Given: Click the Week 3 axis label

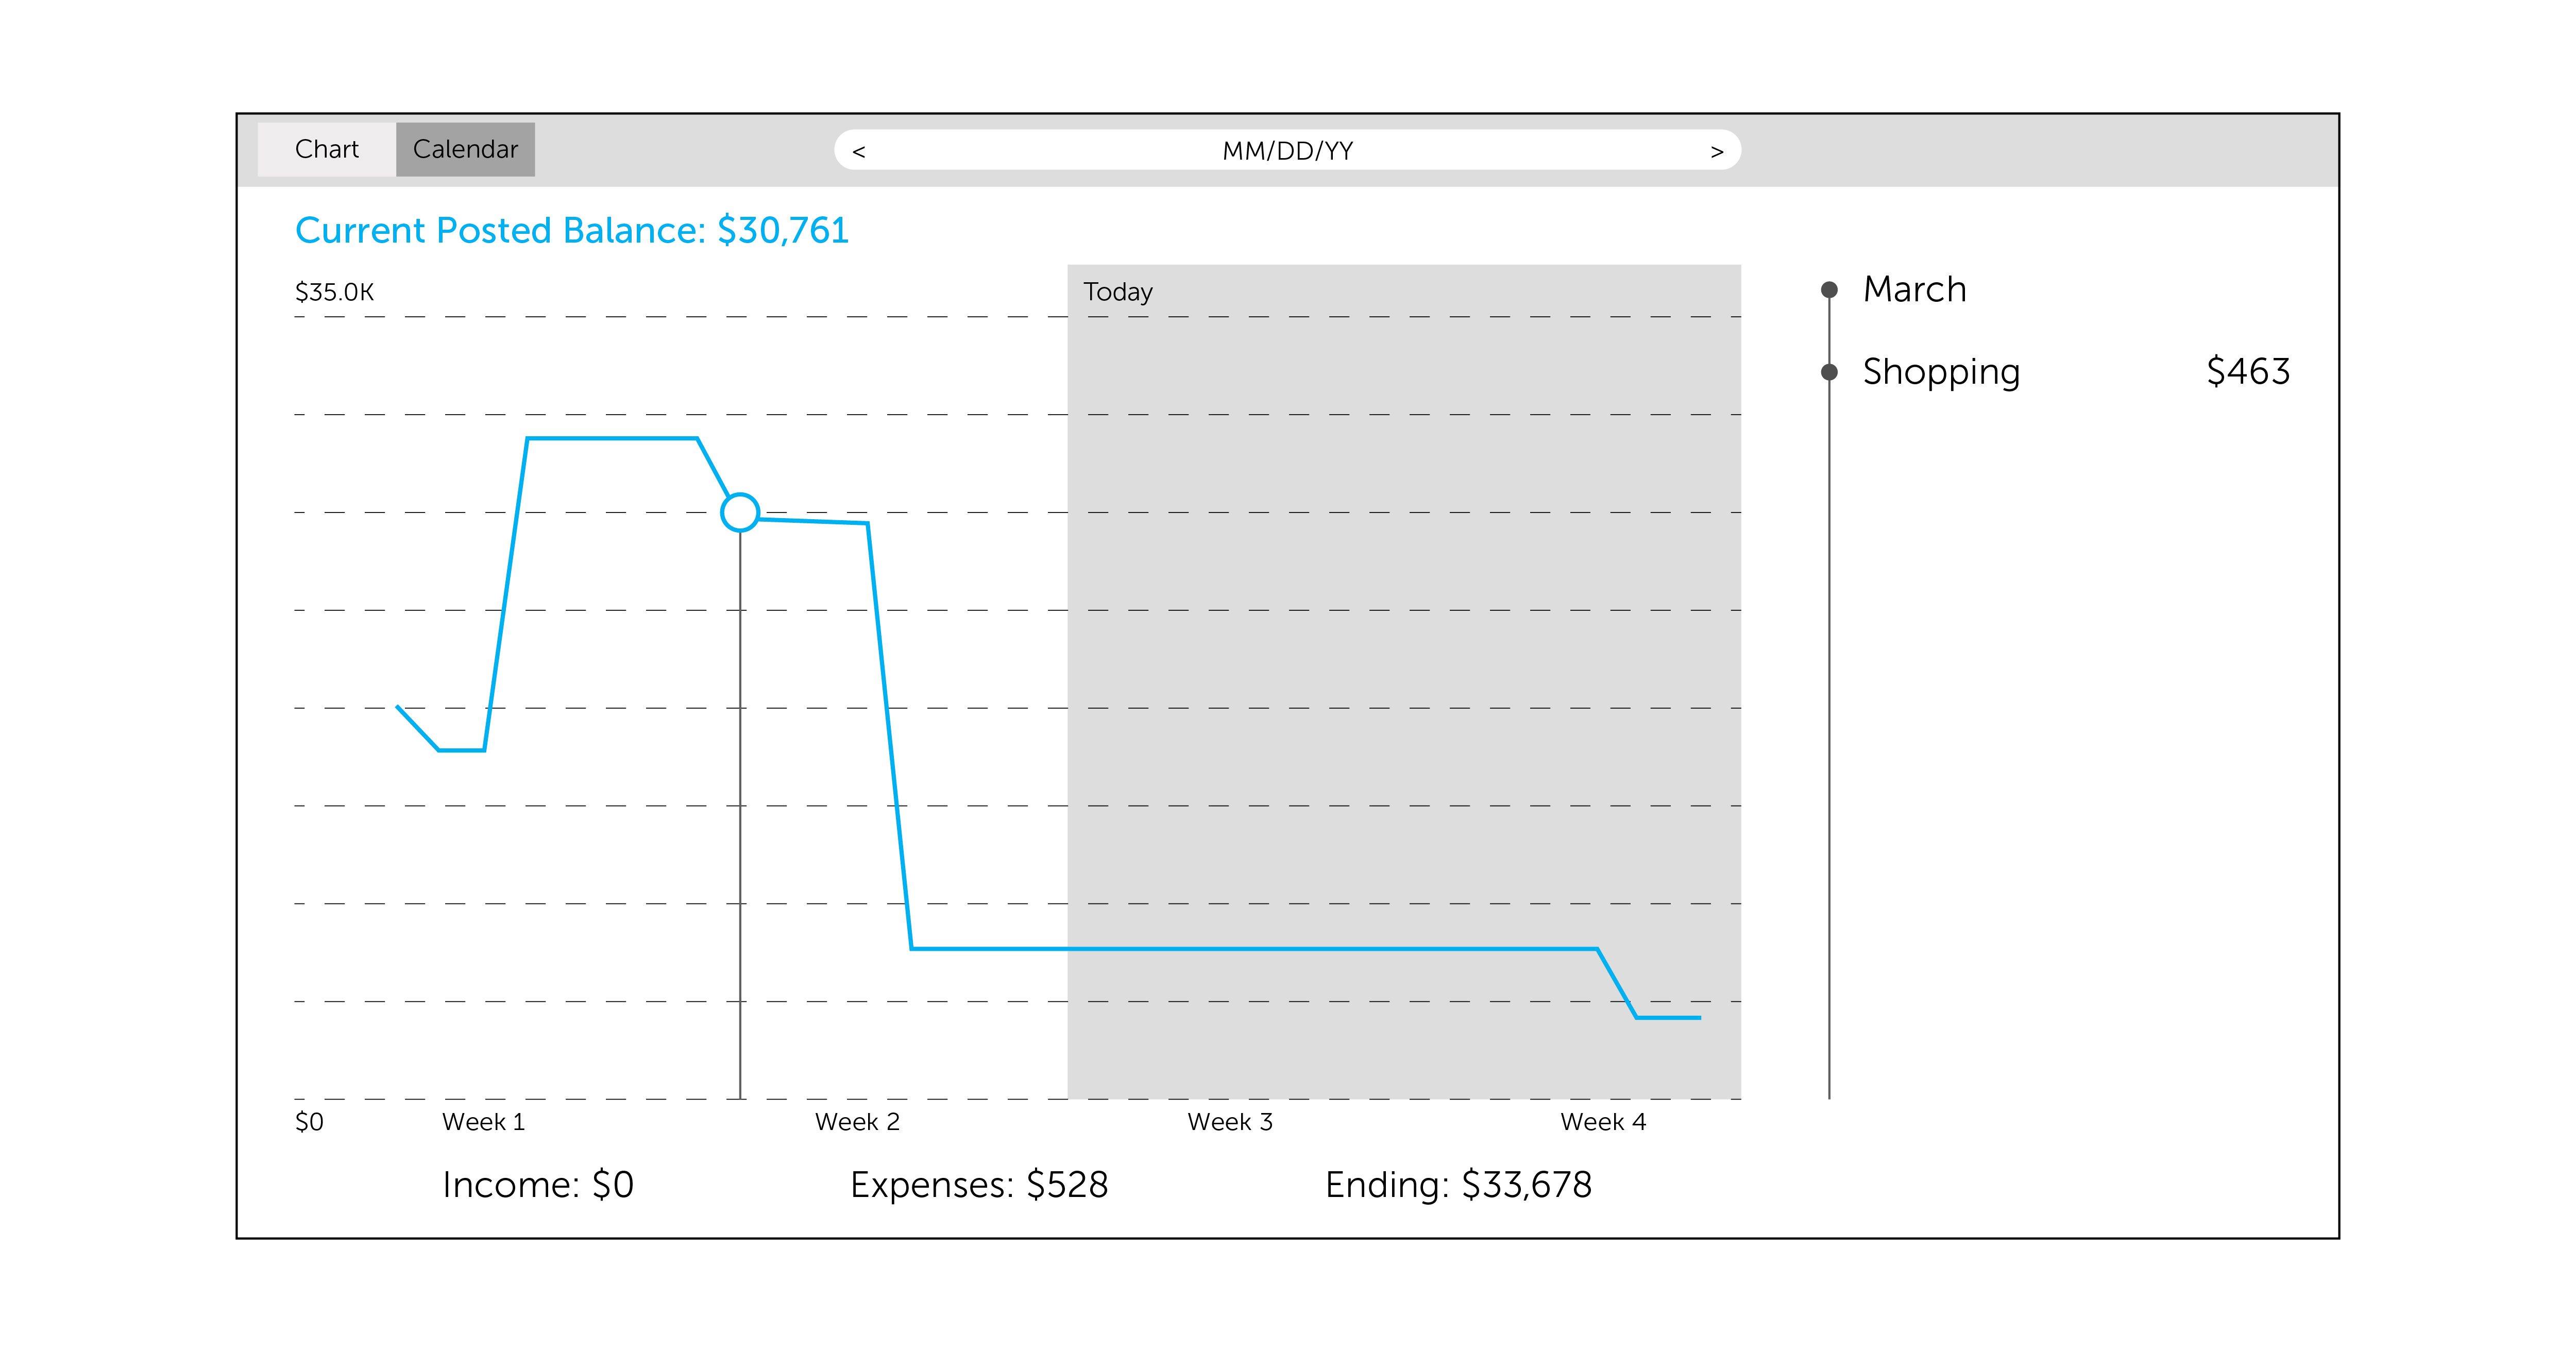Looking at the screenshot, I should pos(1230,1122).
